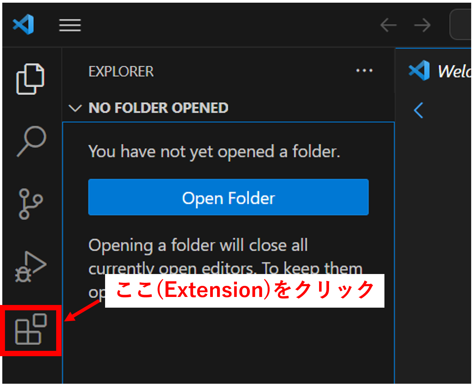Open the hamburger application menu
The width and height of the screenshot is (475, 386).
coord(70,25)
